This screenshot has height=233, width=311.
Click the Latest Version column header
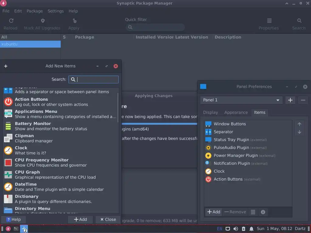point(192,37)
